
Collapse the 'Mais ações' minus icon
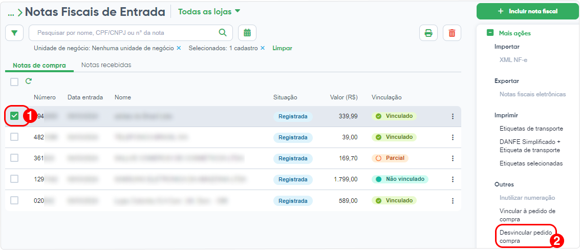[490, 33]
